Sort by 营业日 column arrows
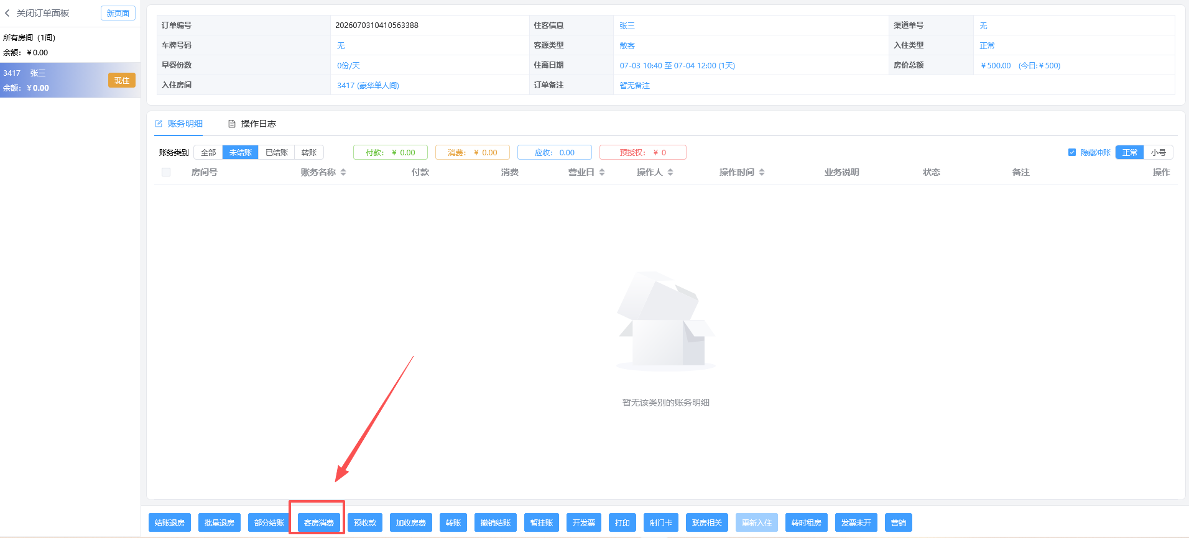This screenshot has height=538, width=1189. coord(602,172)
